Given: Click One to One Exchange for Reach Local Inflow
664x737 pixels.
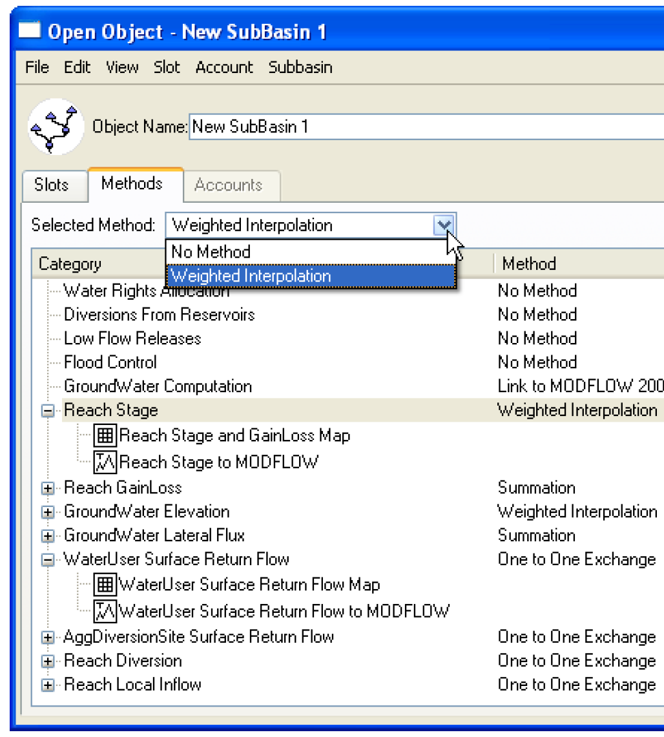Looking at the screenshot, I should click(577, 685).
